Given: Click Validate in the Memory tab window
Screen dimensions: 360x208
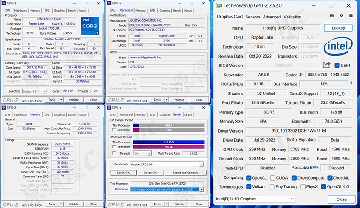Looking at the screenshot, I should [74, 204].
